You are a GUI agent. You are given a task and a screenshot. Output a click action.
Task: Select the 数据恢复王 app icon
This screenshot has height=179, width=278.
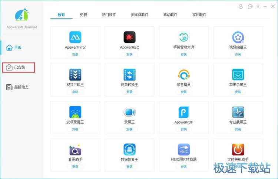pyautogui.click(x=129, y=150)
